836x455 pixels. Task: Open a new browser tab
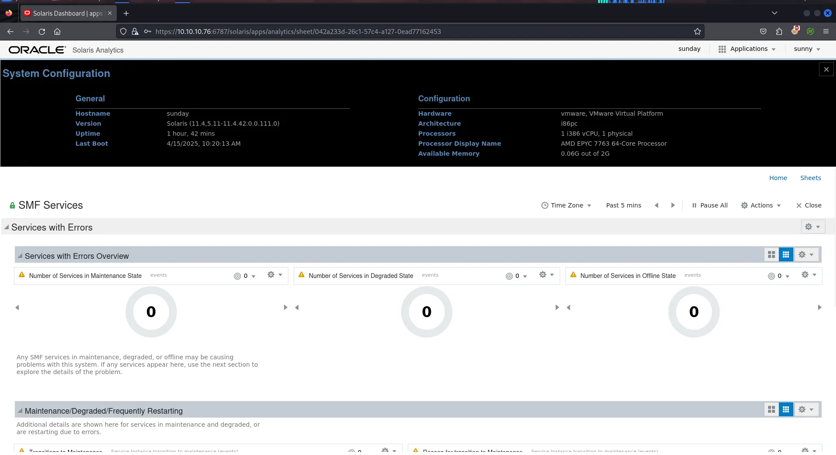126,13
